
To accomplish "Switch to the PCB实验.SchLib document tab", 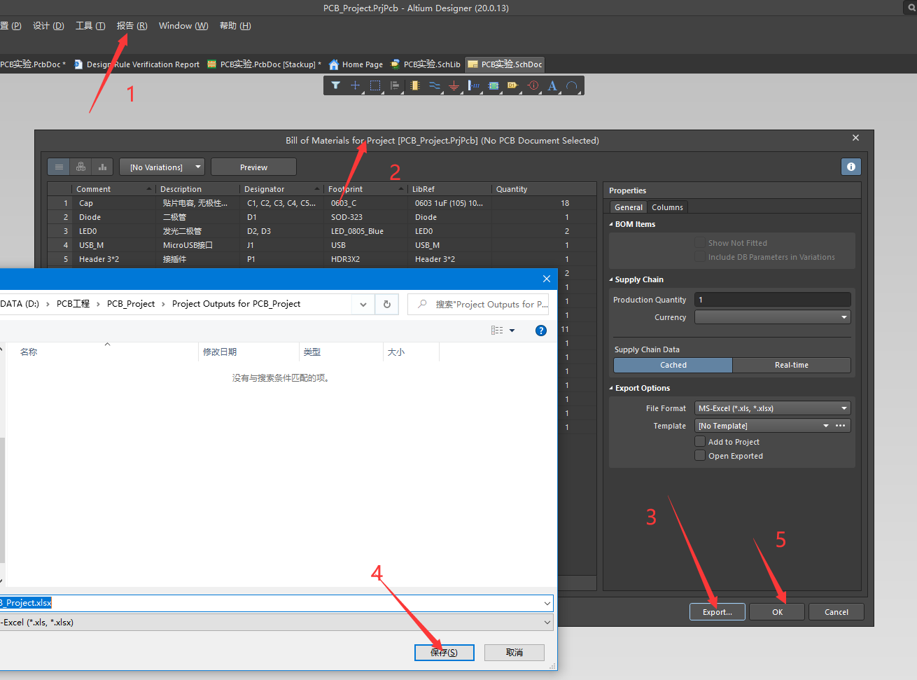I will pyautogui.click(x=425, y=64).
